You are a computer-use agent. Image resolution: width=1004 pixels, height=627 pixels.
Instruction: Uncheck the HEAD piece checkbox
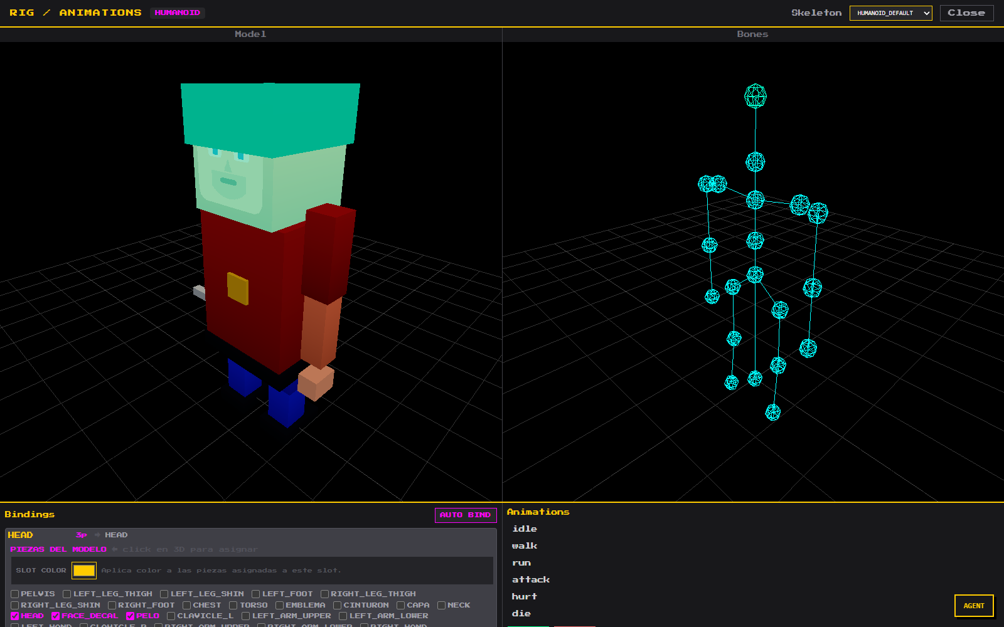[15, 616]
